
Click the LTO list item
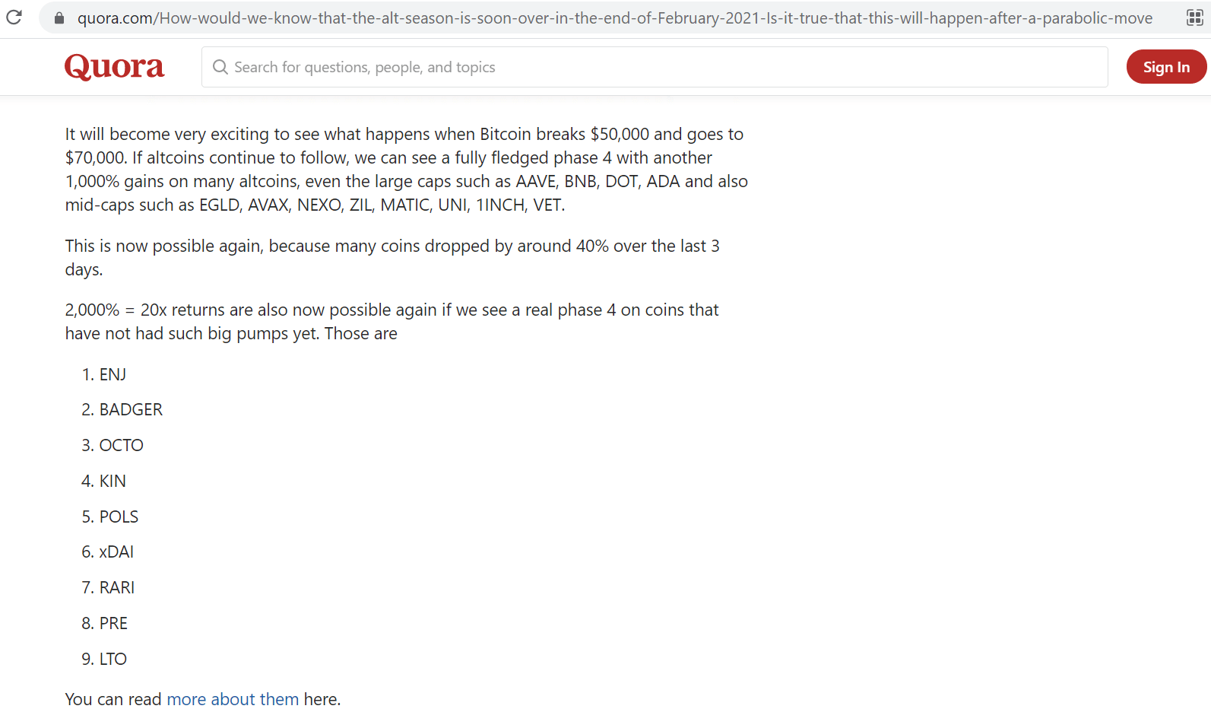tap(113, 659)
